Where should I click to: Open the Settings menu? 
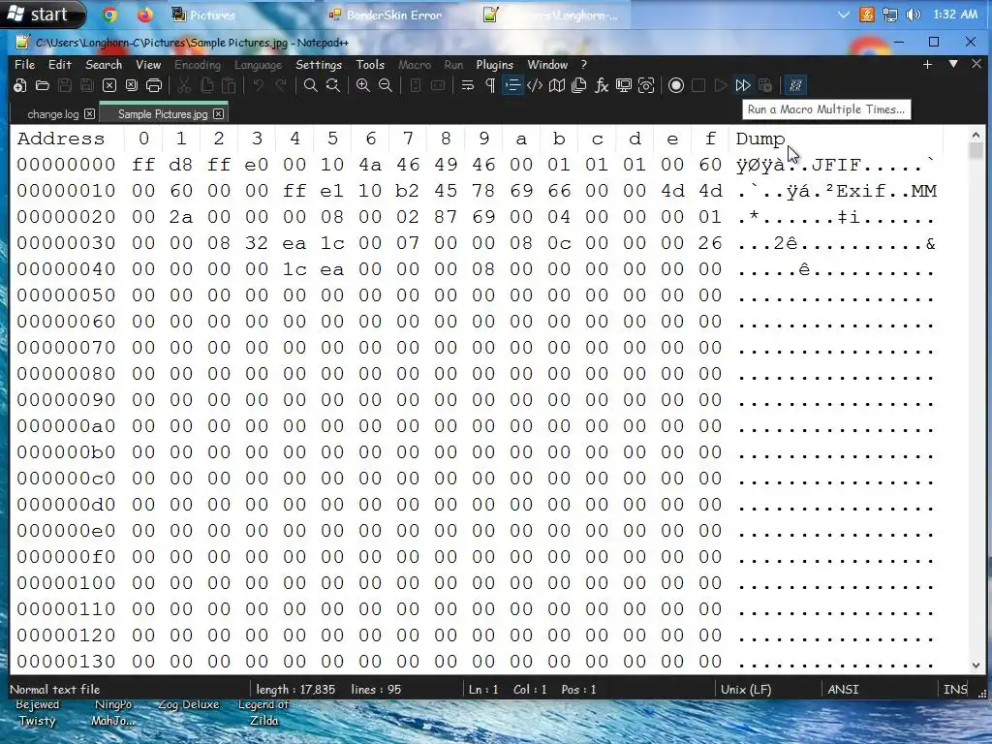(x=319, y=65)
